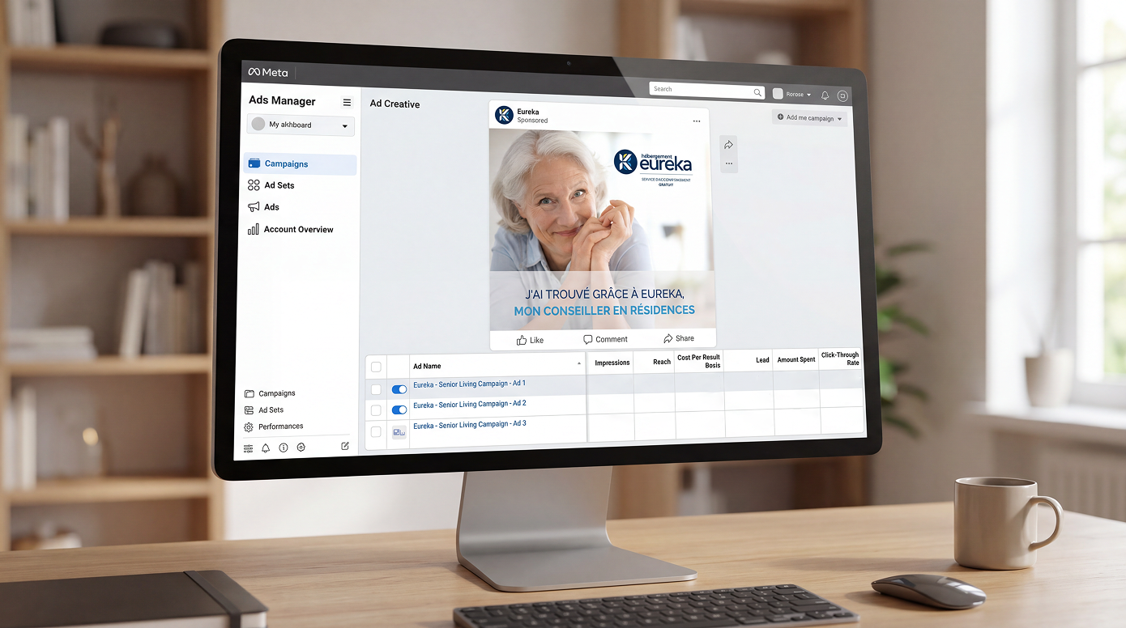
Task: Click the Eureka page name on the post
Action: 528,112
